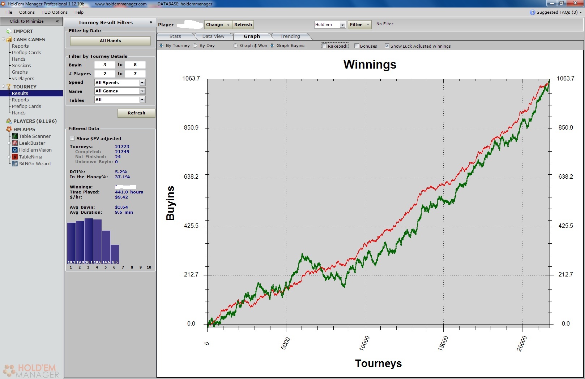
Task: Open Tourney Preflop Cards
Action: click(x=26, y=106)
